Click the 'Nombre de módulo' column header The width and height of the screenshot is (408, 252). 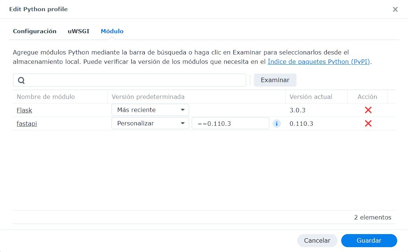[x=46, y=97]
